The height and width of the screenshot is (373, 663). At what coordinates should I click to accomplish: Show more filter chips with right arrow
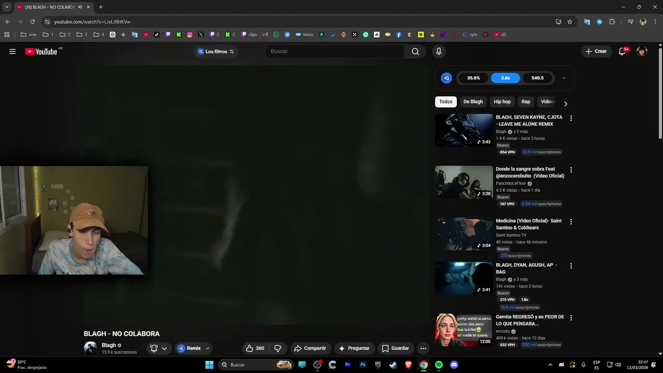coord(565,104)
